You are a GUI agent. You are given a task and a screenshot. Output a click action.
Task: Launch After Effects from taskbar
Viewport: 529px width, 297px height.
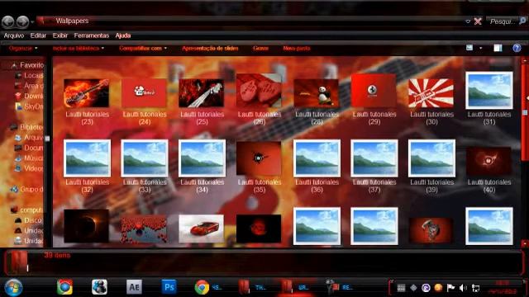(134, 287)
